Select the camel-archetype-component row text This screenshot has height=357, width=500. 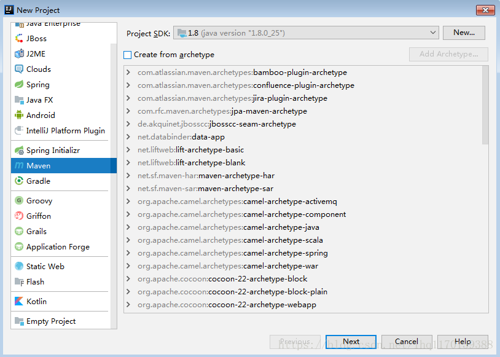click(x=242, y=214)
